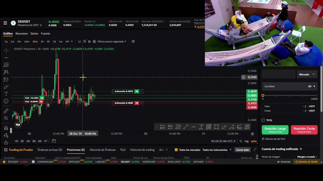
Task: Open the chart indicators button
Action: point(80,41)
